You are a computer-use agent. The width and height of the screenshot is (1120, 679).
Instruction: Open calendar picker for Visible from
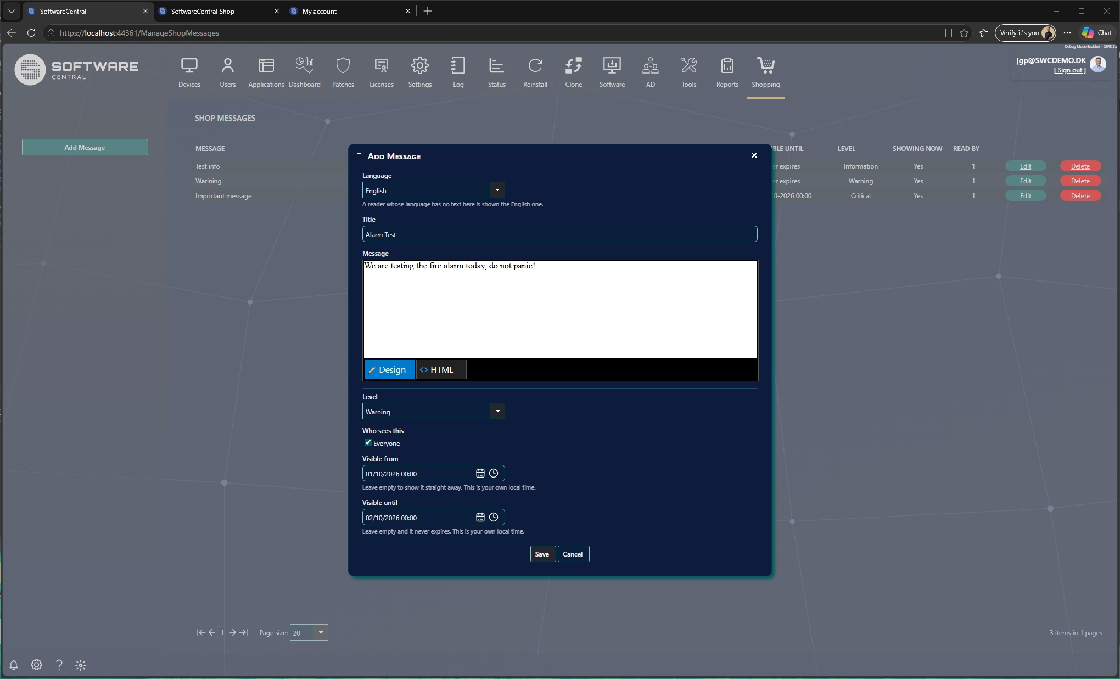coord(480,473)
